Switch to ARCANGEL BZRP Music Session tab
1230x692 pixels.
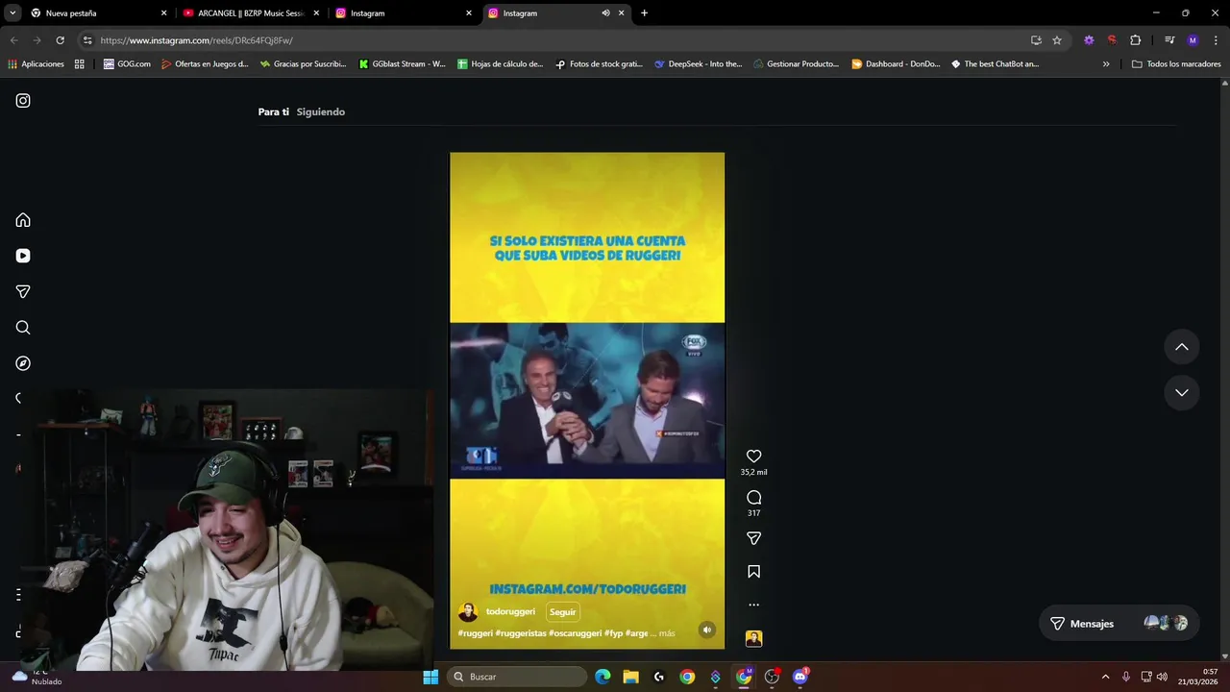tap(251, 13)
